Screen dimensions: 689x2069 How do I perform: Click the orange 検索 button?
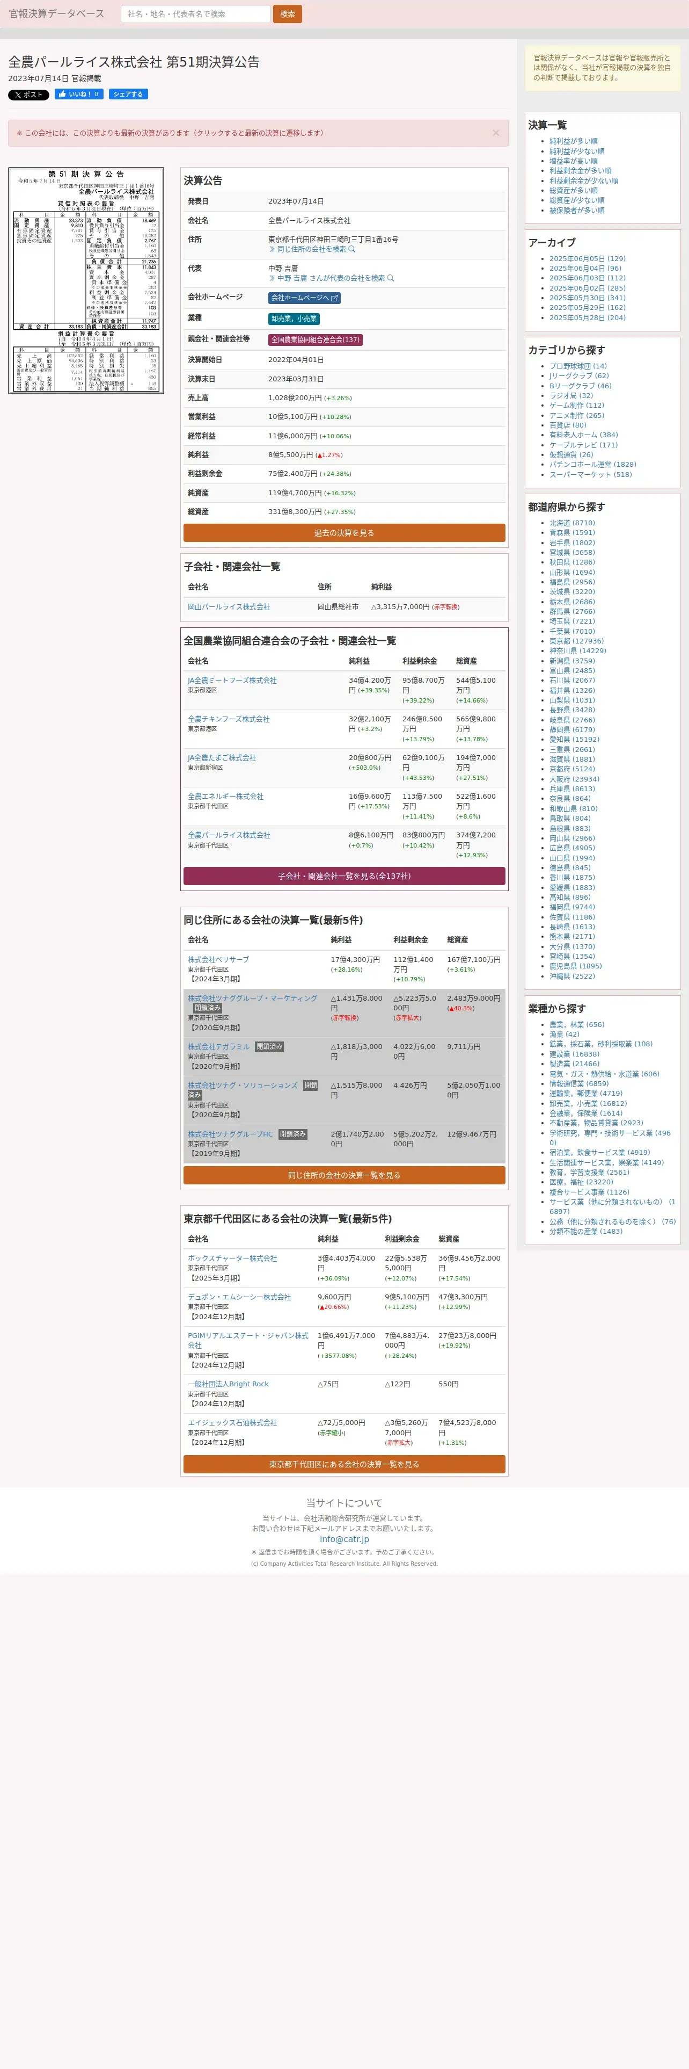[x=287, y=13]
